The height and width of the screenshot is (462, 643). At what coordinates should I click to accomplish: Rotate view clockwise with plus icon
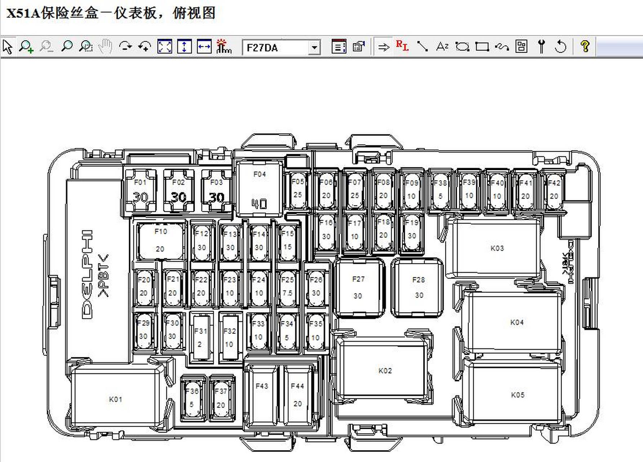[x=145, y=47]
